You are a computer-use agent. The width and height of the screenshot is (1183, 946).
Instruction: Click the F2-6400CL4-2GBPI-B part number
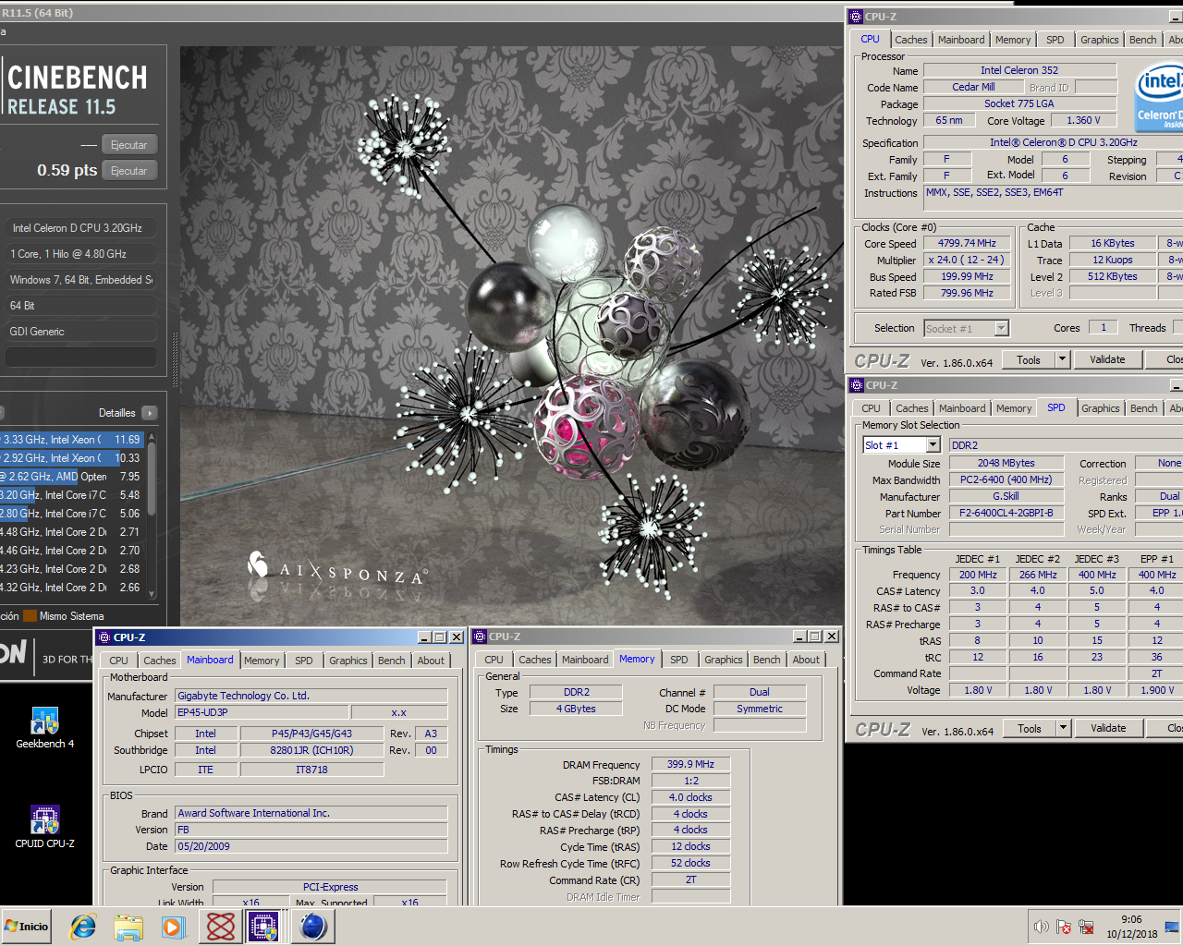(x=1006, y=513)
